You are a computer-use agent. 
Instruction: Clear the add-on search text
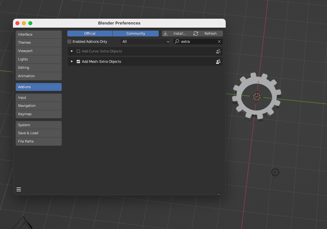(x=219, y=42)
